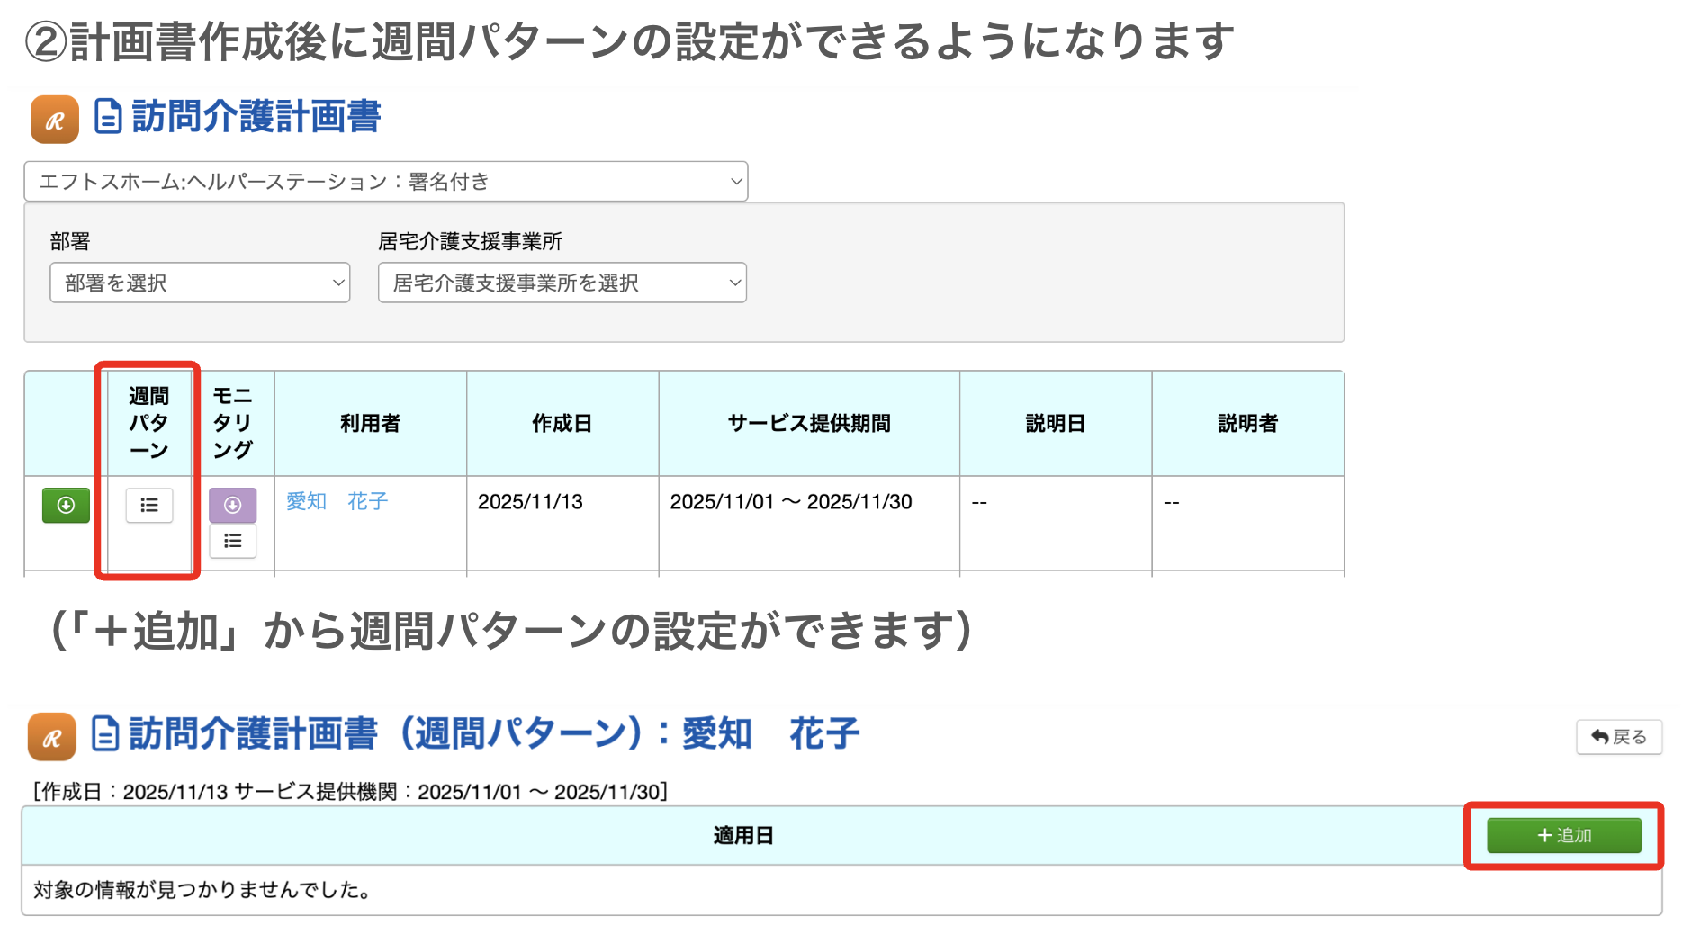Click the document icon next to 訪問介護計画書

click(x=106, y=117)
